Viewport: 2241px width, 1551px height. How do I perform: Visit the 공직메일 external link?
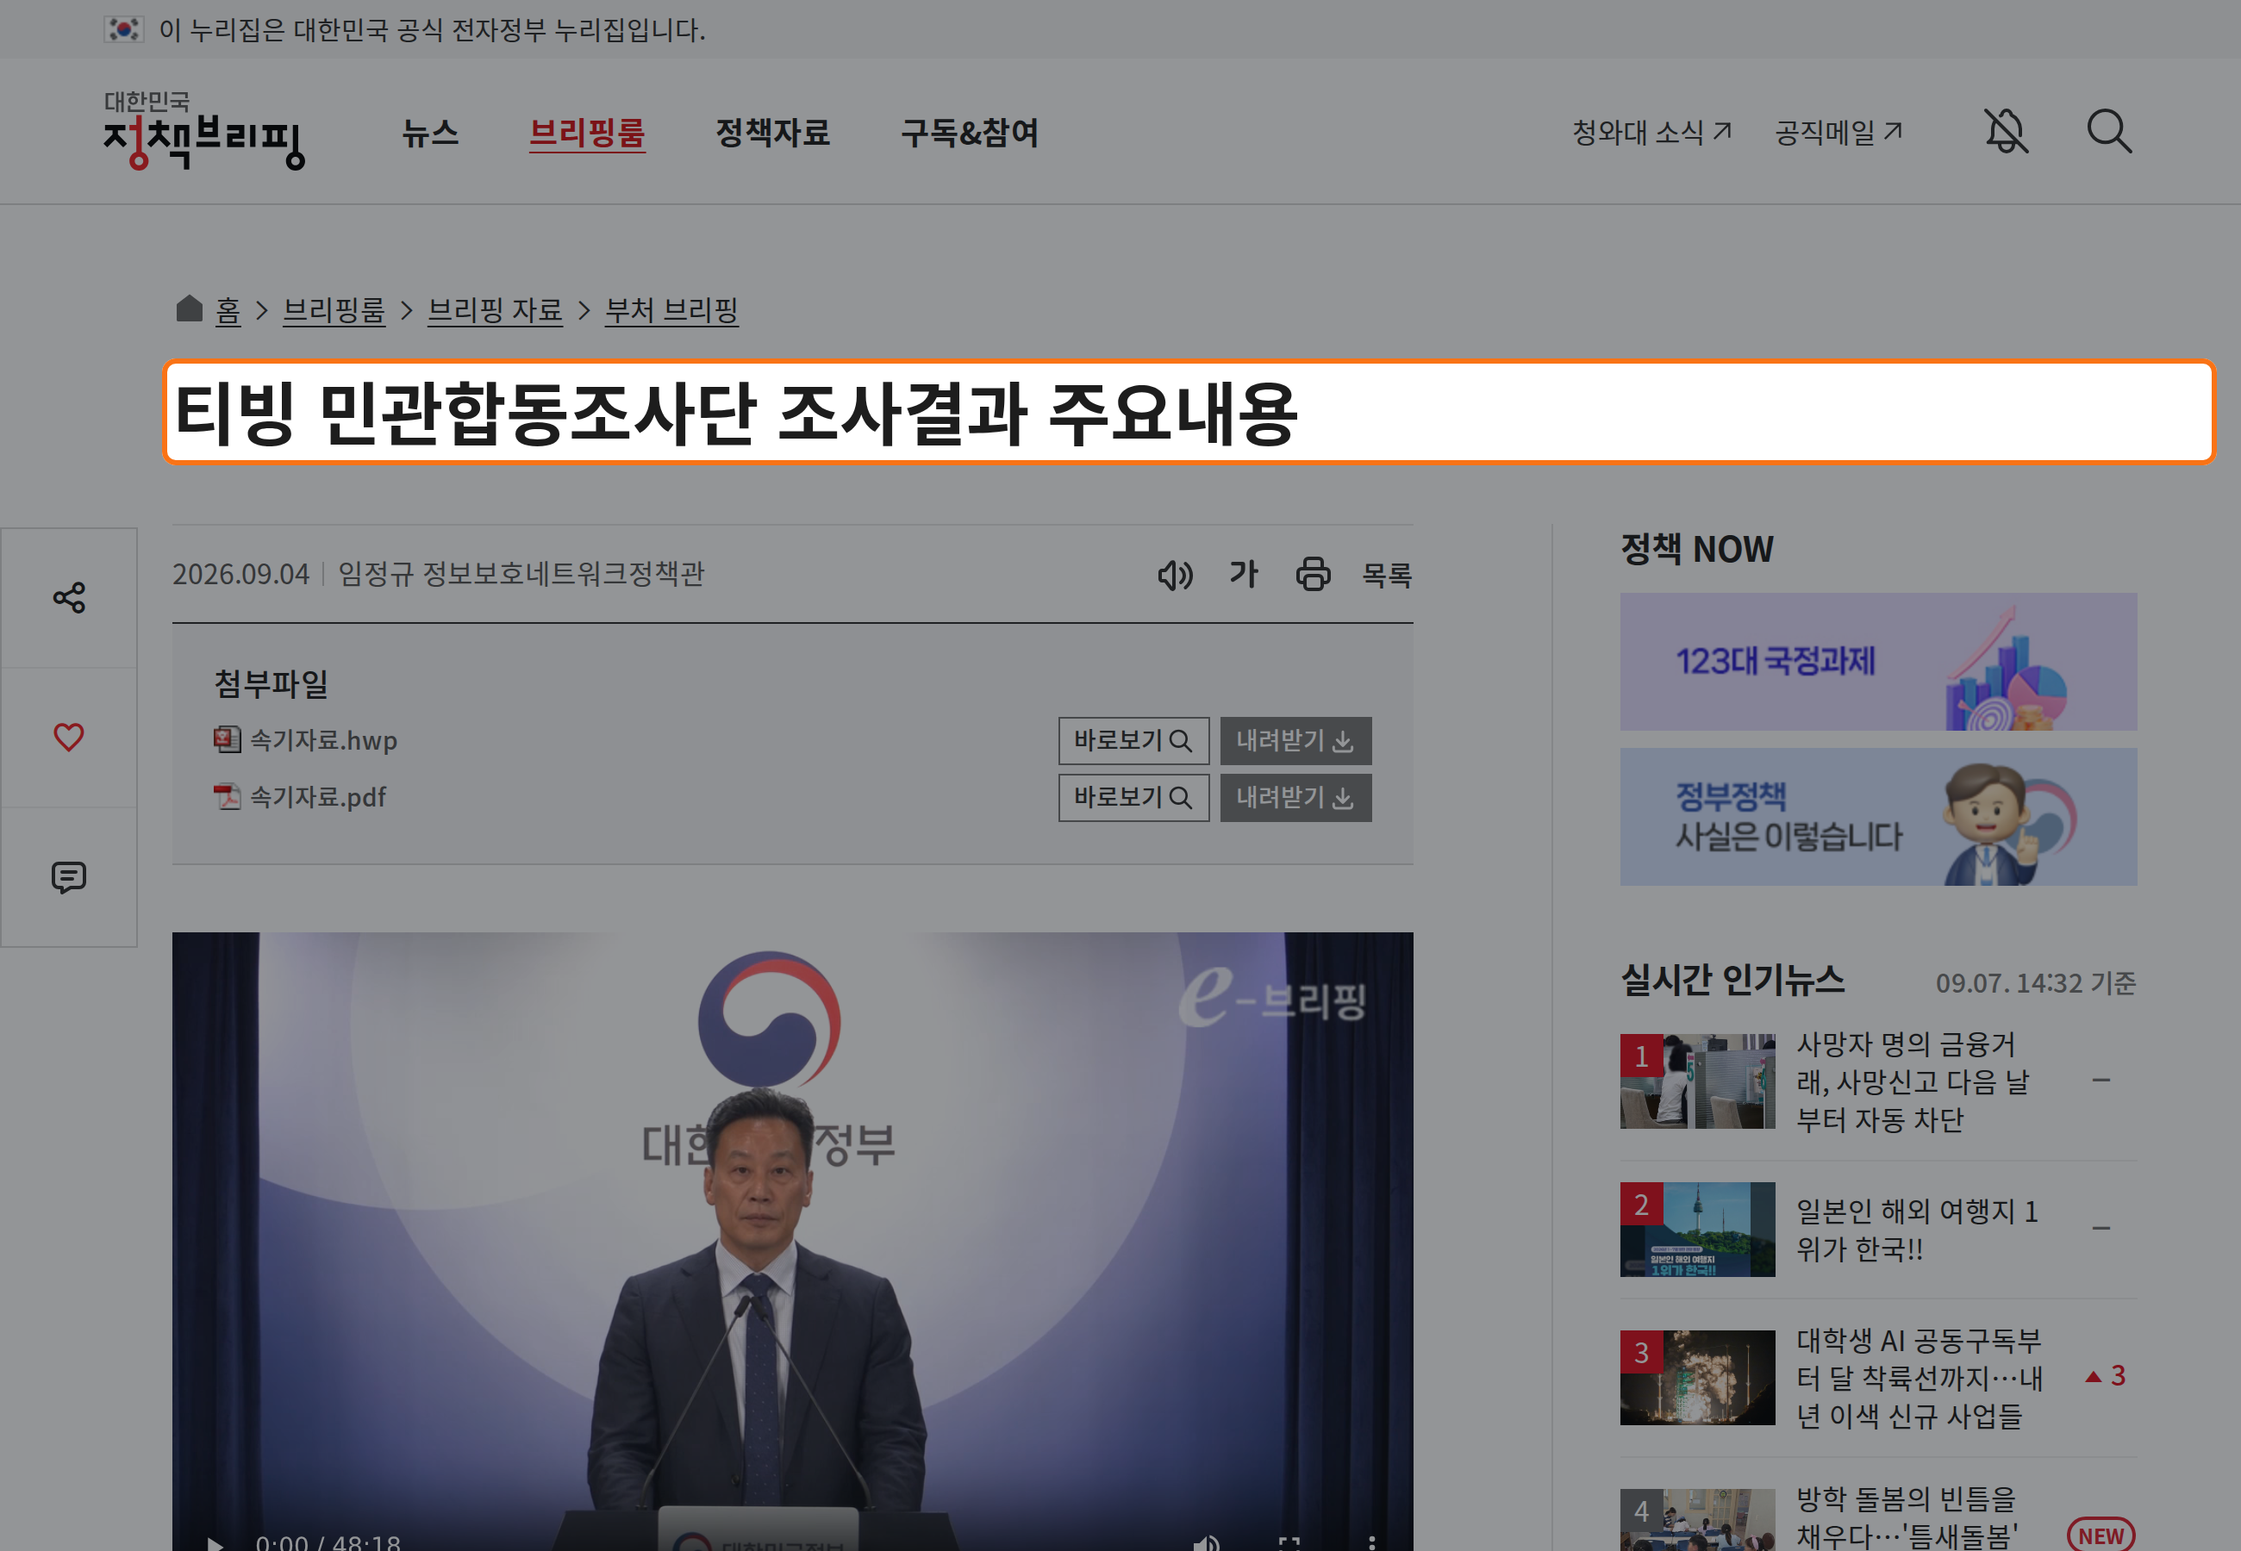pyautogui.click(x=1838, y=132)
